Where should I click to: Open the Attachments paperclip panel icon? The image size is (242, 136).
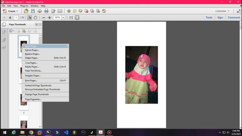(x=4, y=40)
